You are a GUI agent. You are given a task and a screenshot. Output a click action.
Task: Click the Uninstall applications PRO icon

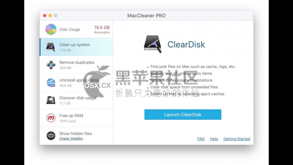coord(51,82)
